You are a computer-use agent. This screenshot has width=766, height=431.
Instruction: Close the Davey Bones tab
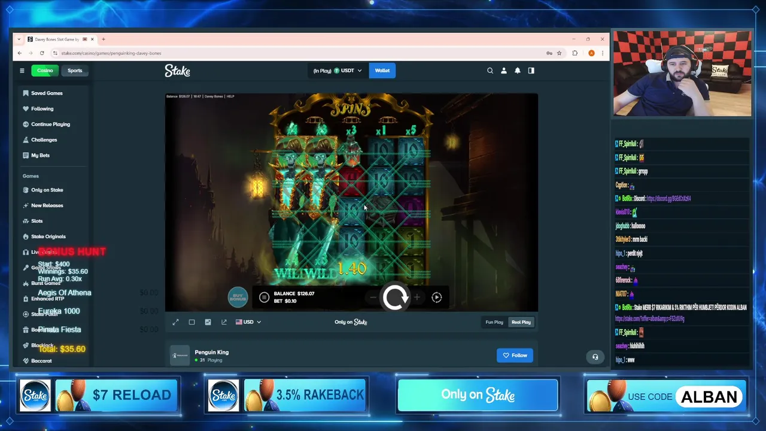(92, 40)
